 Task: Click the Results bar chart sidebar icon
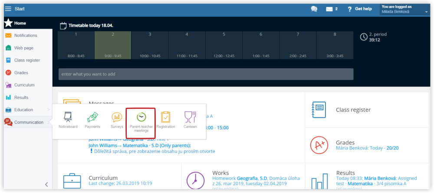coord(9,97)
